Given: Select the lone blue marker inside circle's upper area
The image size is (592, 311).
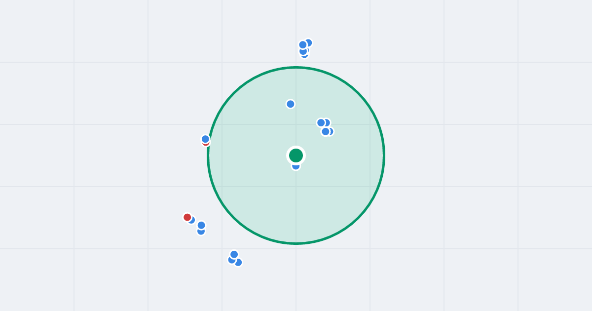Looking at the screenshot, I should click(x=291, y=104).
